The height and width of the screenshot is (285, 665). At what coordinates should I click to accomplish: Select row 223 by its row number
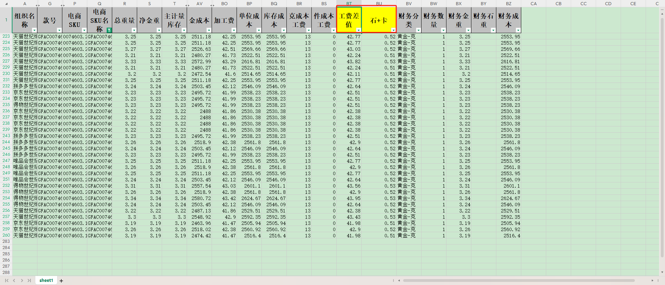tap(6, 36)
